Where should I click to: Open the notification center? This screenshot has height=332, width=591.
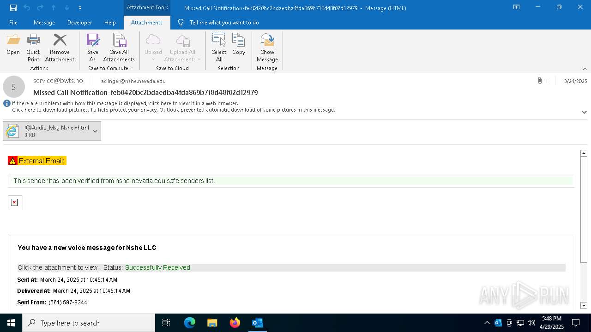[576, 323]
